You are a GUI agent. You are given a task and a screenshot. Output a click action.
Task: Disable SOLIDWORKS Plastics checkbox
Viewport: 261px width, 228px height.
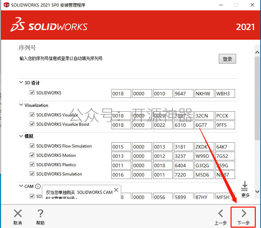pyautogui.click(x=32, y=164)
